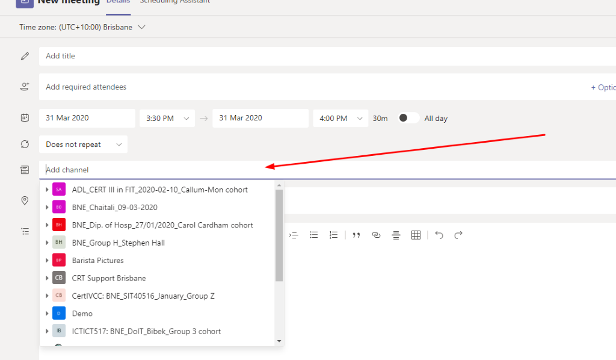
Task: Click the Add title field
Action: [327, 56]
